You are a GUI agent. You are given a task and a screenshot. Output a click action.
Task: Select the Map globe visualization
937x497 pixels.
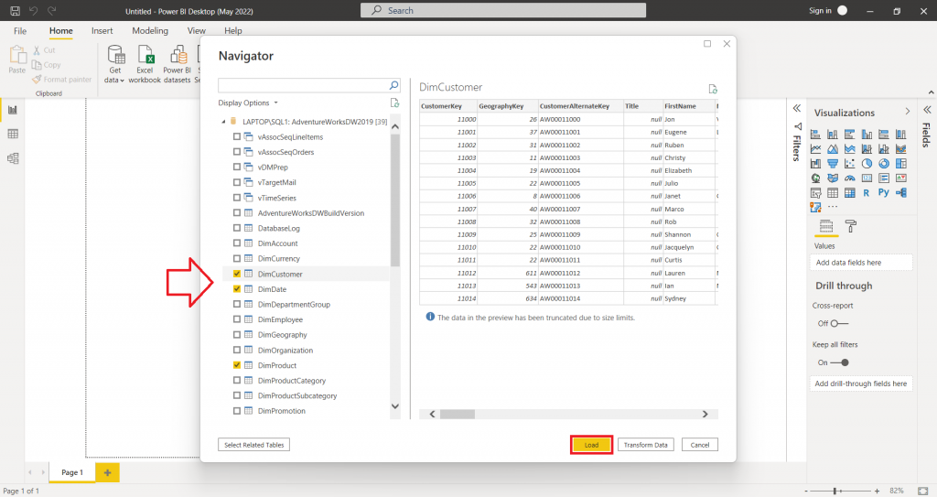815,178
